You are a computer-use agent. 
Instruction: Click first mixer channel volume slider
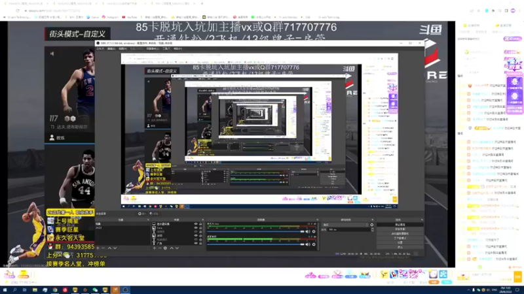256,231
